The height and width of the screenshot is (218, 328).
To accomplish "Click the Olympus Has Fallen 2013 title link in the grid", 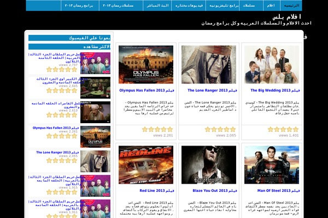I will [x=147, y=90].
